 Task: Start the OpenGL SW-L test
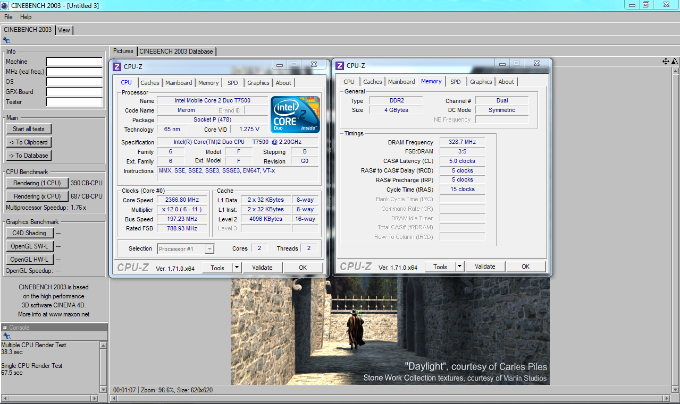point(29,246)
